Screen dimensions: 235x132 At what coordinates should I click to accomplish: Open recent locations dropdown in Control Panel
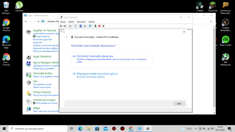pyautogui.click(x=35, y=22)
